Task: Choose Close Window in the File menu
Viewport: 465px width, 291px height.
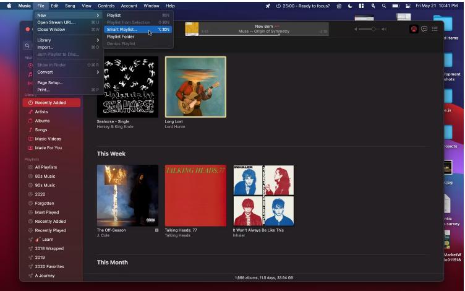Action: (68, 29)
